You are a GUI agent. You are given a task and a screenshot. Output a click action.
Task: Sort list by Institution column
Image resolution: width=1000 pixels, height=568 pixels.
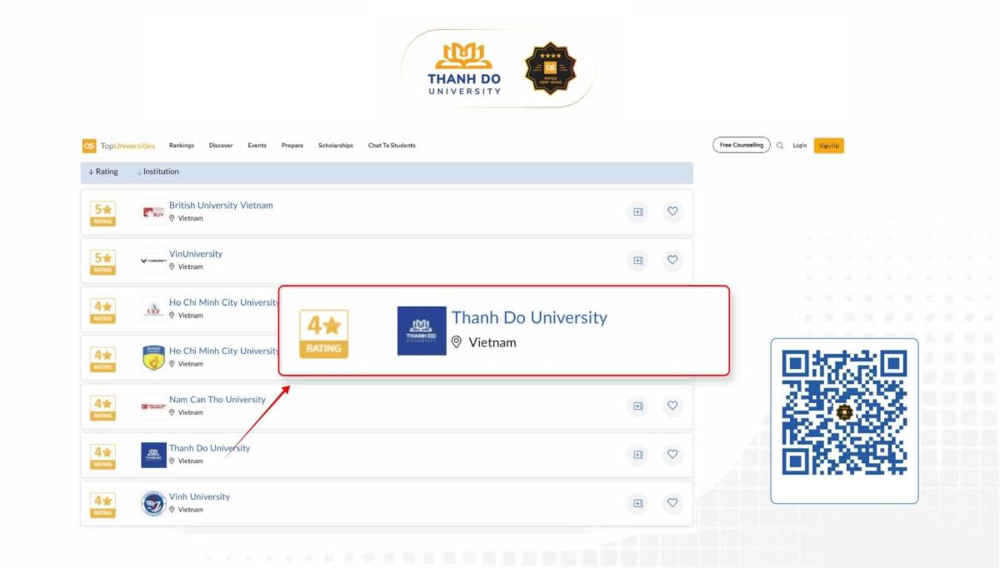click(158, 172)
